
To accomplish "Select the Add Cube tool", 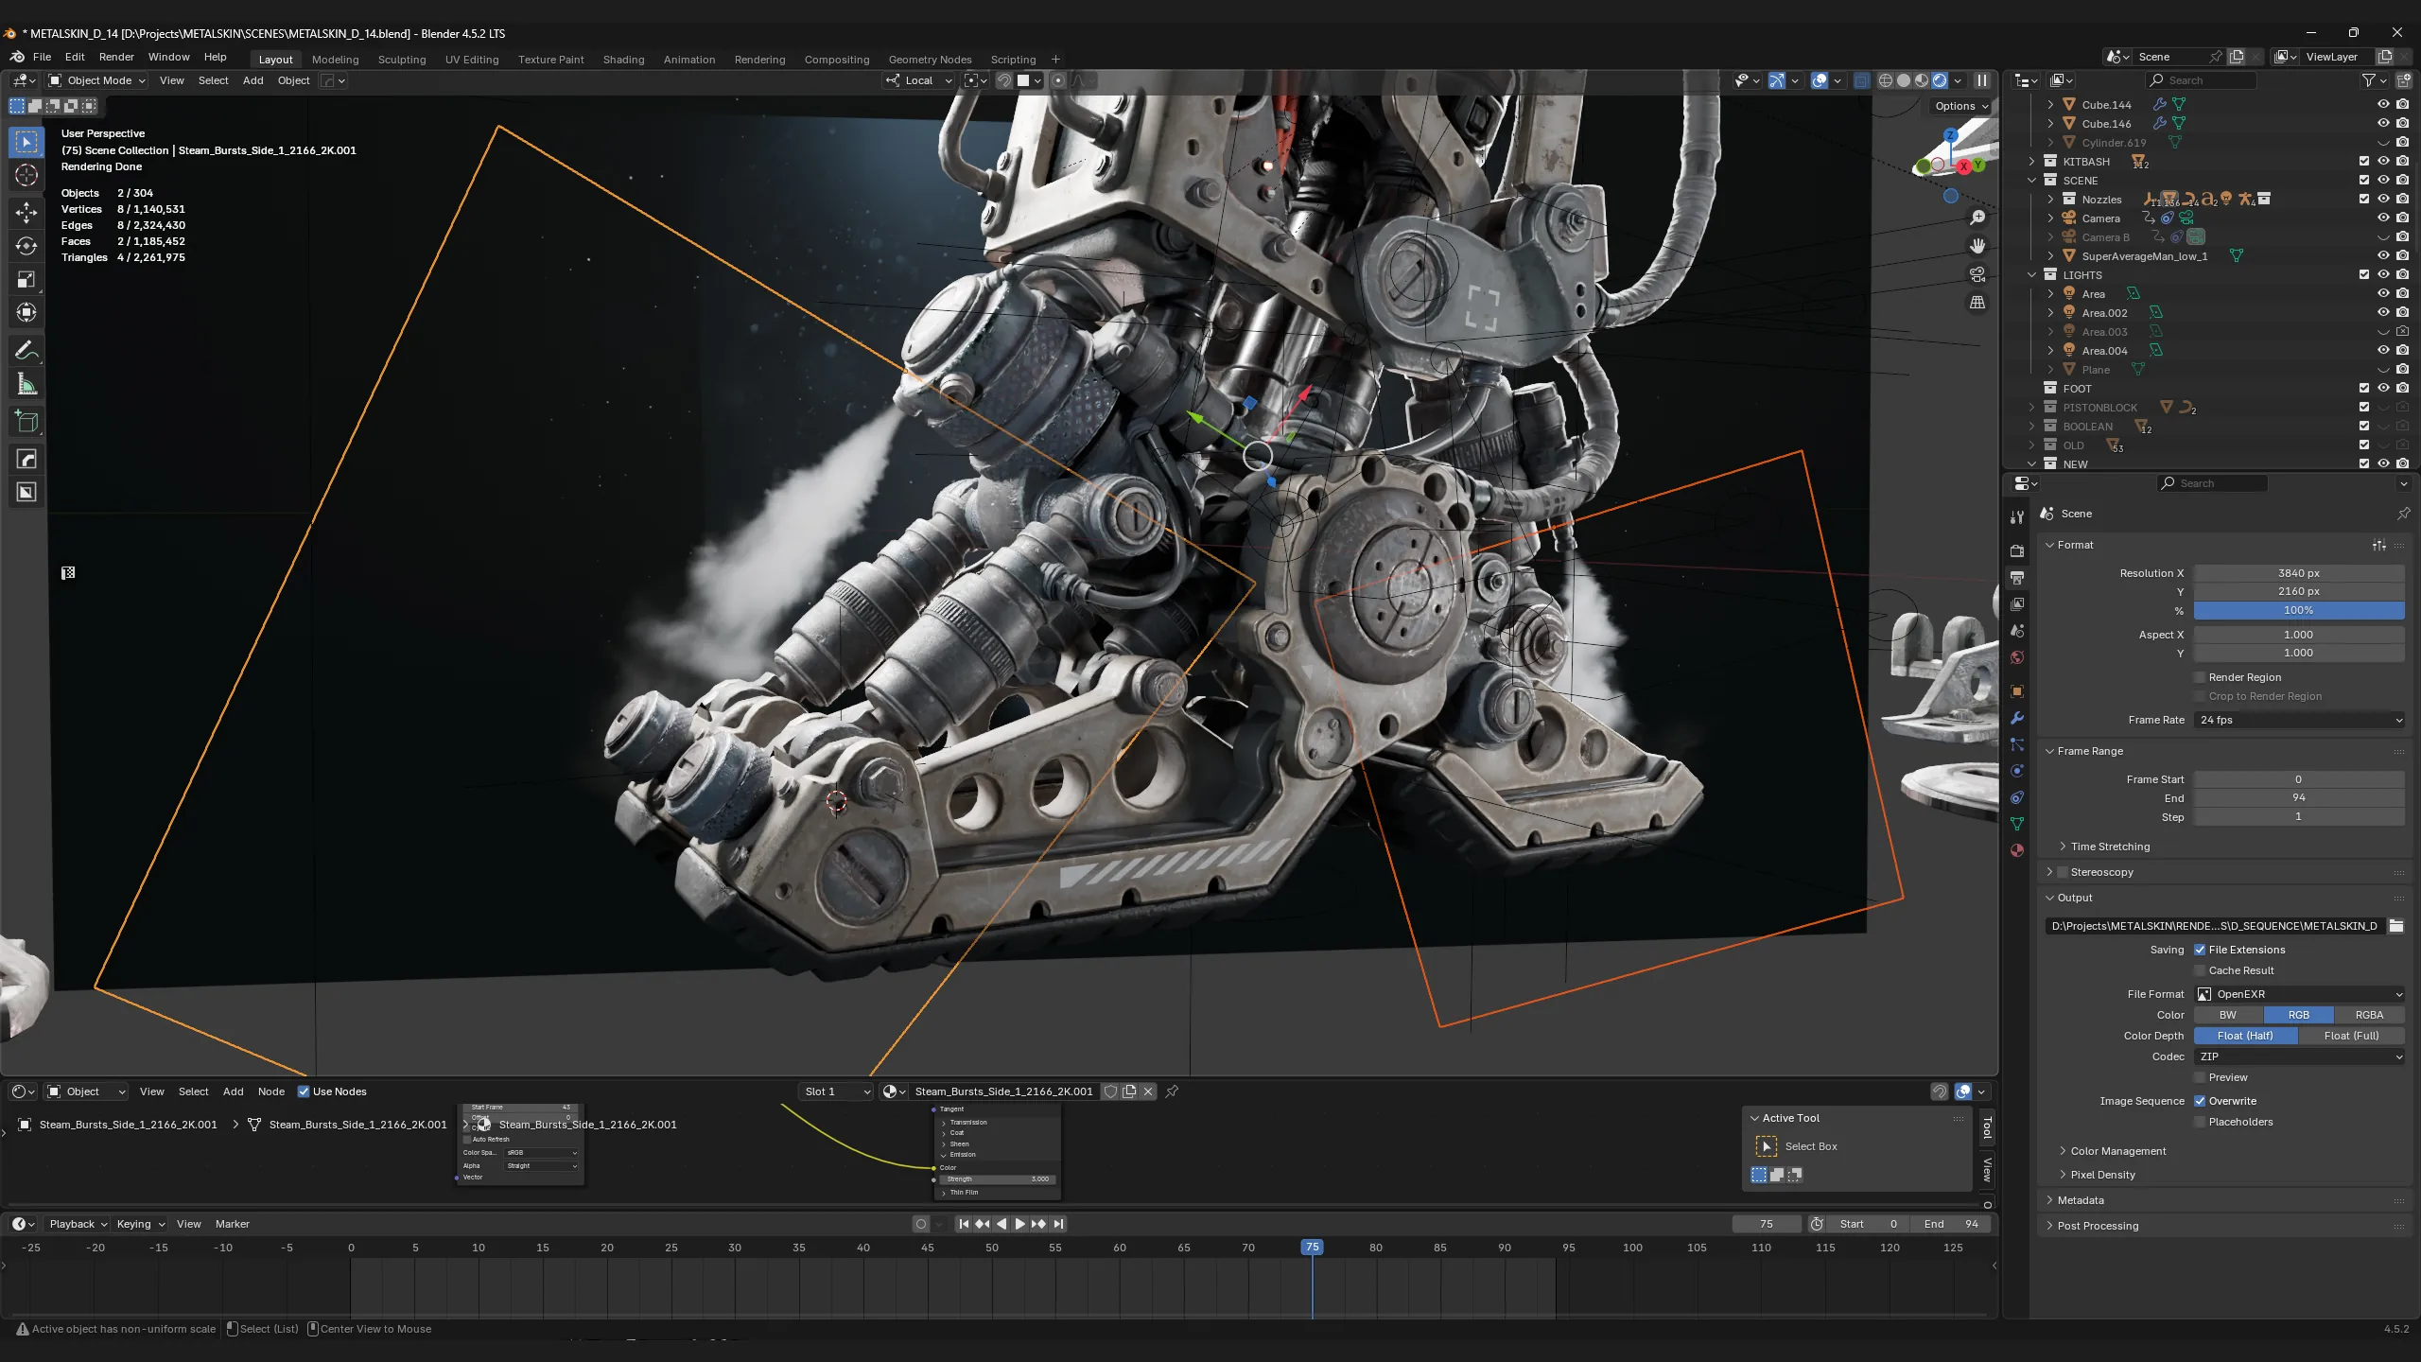I will click(26, 422).
